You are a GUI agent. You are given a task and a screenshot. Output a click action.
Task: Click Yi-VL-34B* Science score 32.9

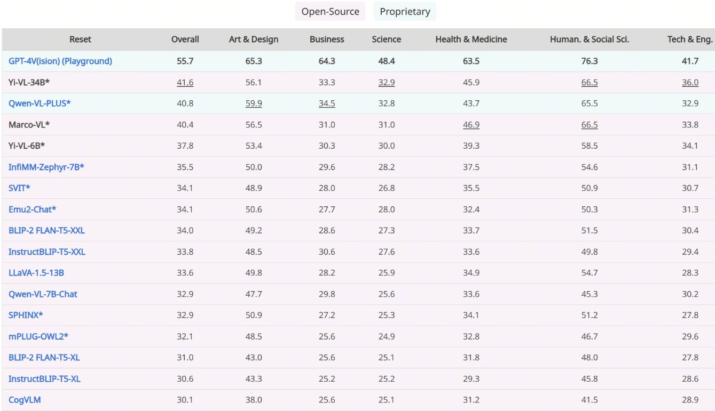point(387,83)
